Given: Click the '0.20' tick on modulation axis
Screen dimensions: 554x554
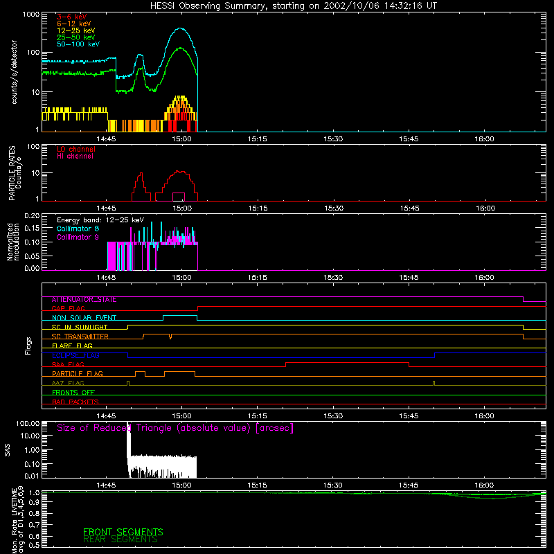Looking at the screenshot, I should [32, 215].
